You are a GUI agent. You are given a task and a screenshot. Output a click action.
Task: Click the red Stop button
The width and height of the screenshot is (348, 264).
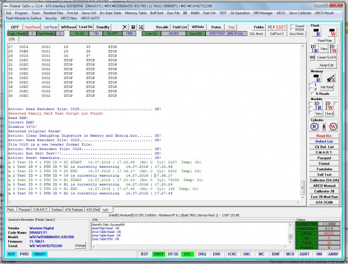point(231,27)
